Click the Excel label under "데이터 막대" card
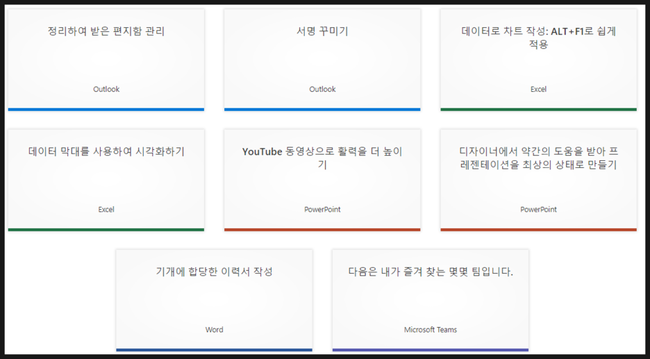The height and width of the screenshot is (359, 650). [x=106, y=209]
